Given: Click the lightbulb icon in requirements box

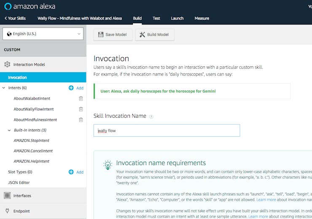Looking at the screenshot, I should pos(108,165).
